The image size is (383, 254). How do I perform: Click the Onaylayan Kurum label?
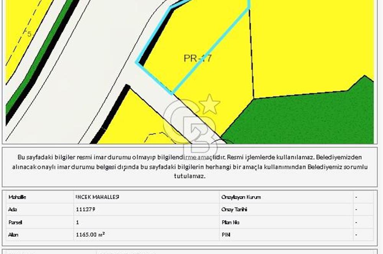coord(241,197)
